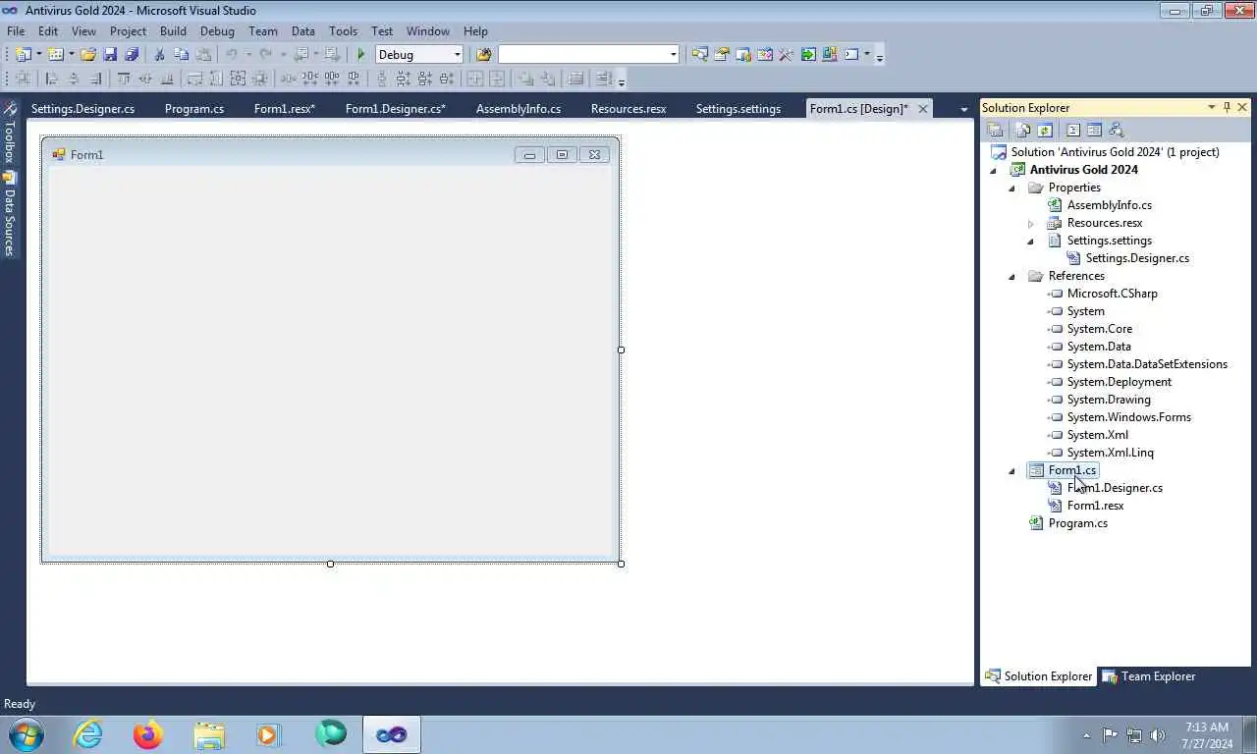1257x754 pixels.
Task: Click the Cut scissors icon
Action: point(159,55)
